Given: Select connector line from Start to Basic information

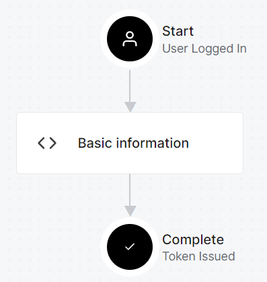Looking at the screenshot, I should [130, 86].
